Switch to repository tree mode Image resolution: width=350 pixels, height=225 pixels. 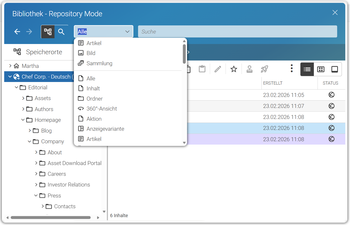click(48, 32)
